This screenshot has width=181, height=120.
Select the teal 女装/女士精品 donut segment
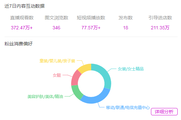(106, 75)
